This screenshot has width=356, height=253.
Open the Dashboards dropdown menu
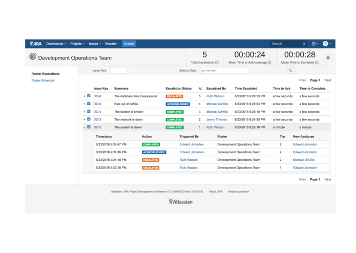tap(56, 44)
